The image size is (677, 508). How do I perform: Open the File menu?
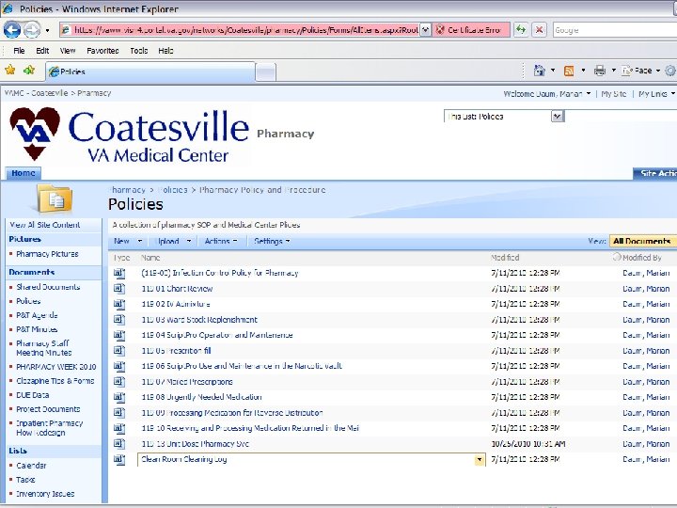pos(19,51)
